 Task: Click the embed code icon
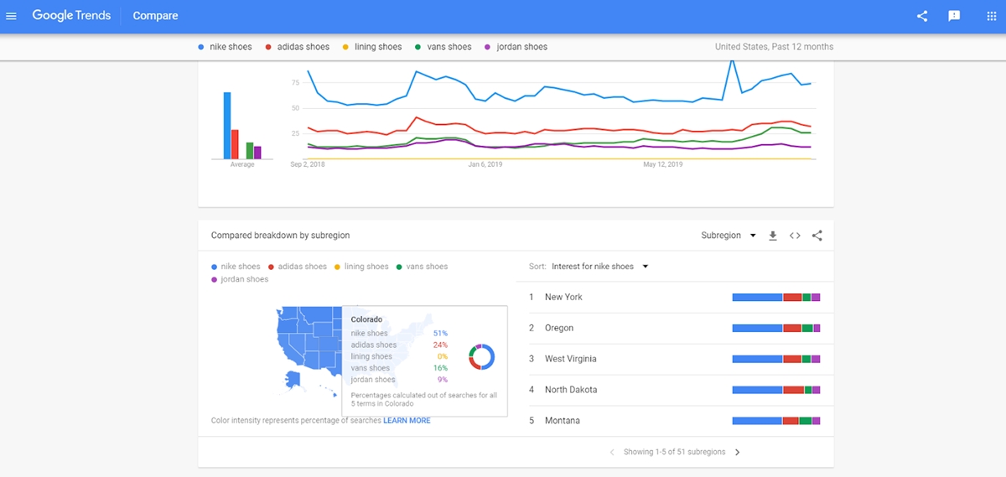(795, 236)
